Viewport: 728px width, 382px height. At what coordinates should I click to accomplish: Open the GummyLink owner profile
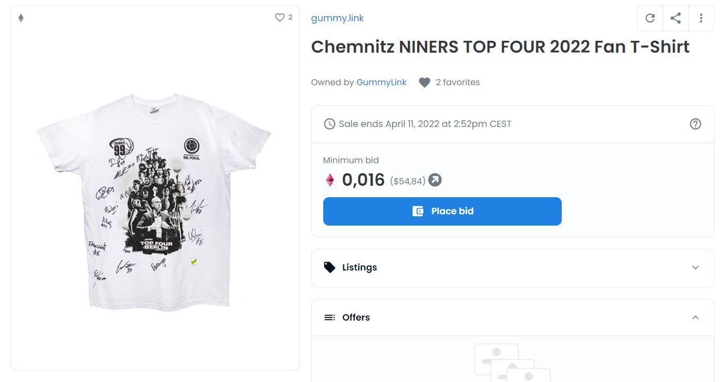381,82
